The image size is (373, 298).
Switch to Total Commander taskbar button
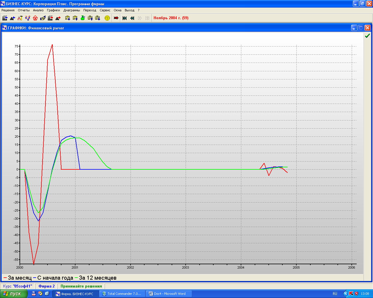pos(122,294)
